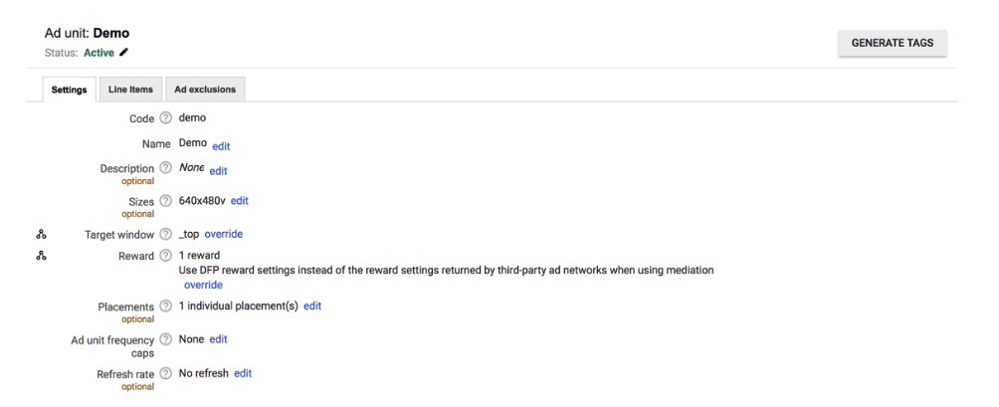The width and height of the screenshot is (999, 407).
Task: Switch to the Line Items tab
Action: coord(130,90)
